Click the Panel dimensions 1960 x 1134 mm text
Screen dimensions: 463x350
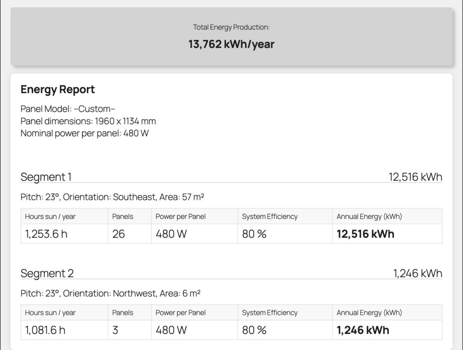[x=88, y=121]
